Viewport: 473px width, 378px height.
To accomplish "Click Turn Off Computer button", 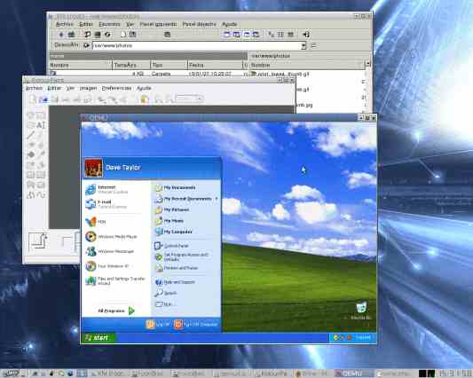I will pyautogui.click(x=196, y=324).
